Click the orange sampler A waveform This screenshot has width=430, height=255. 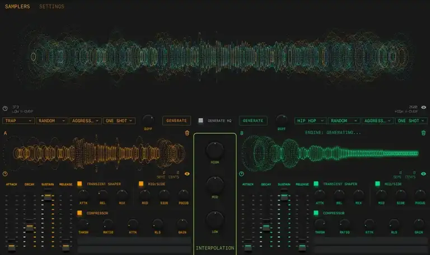click(x=95, y=153)
